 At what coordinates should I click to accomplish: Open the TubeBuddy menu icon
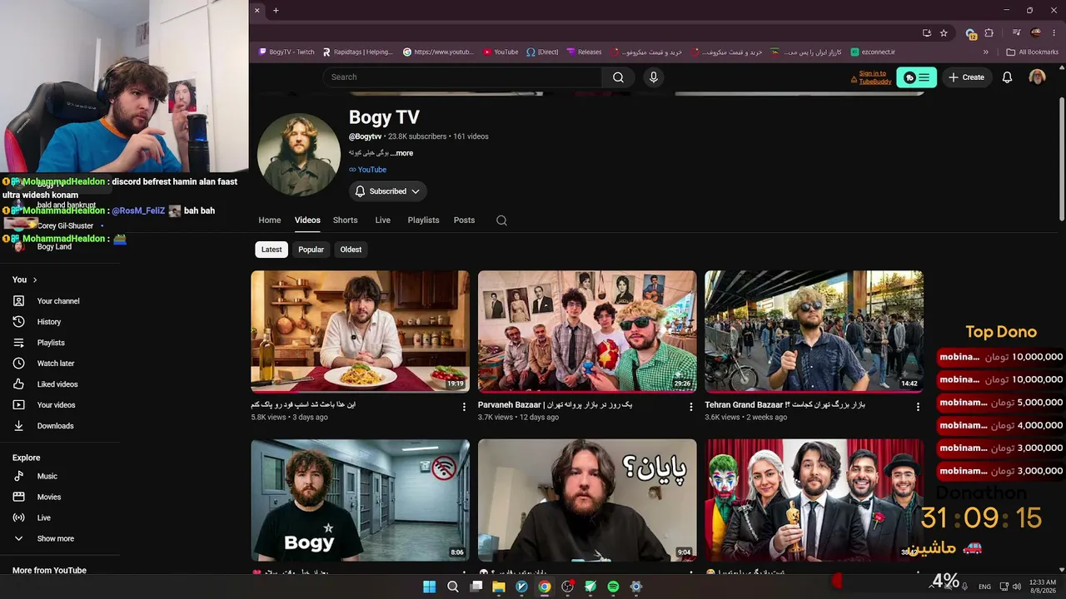pos(917,77)
